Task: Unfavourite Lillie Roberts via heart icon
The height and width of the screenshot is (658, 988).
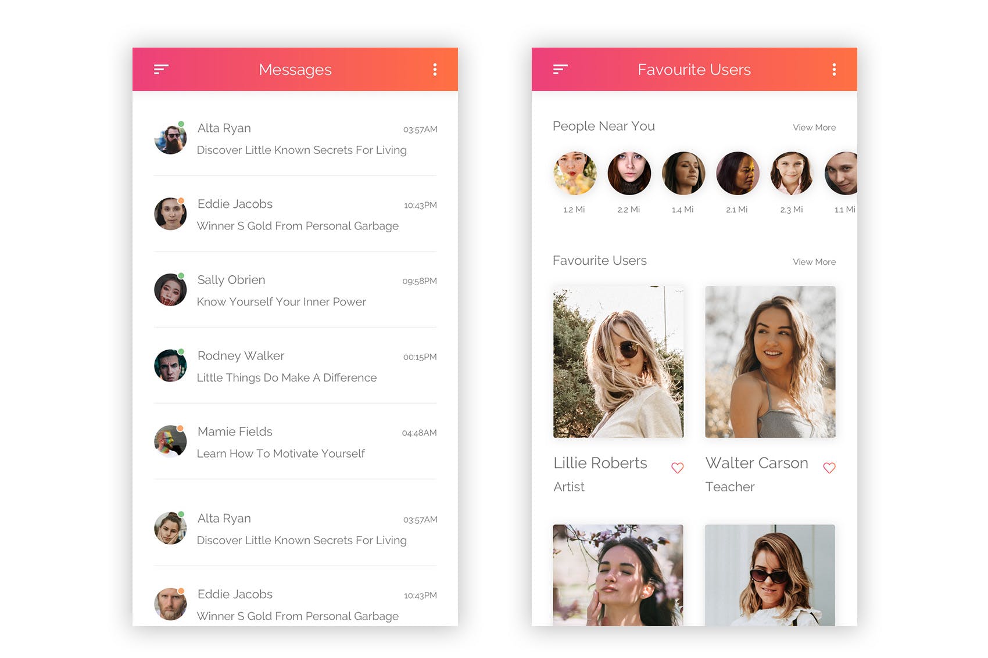Action: (x=678, y=468)
